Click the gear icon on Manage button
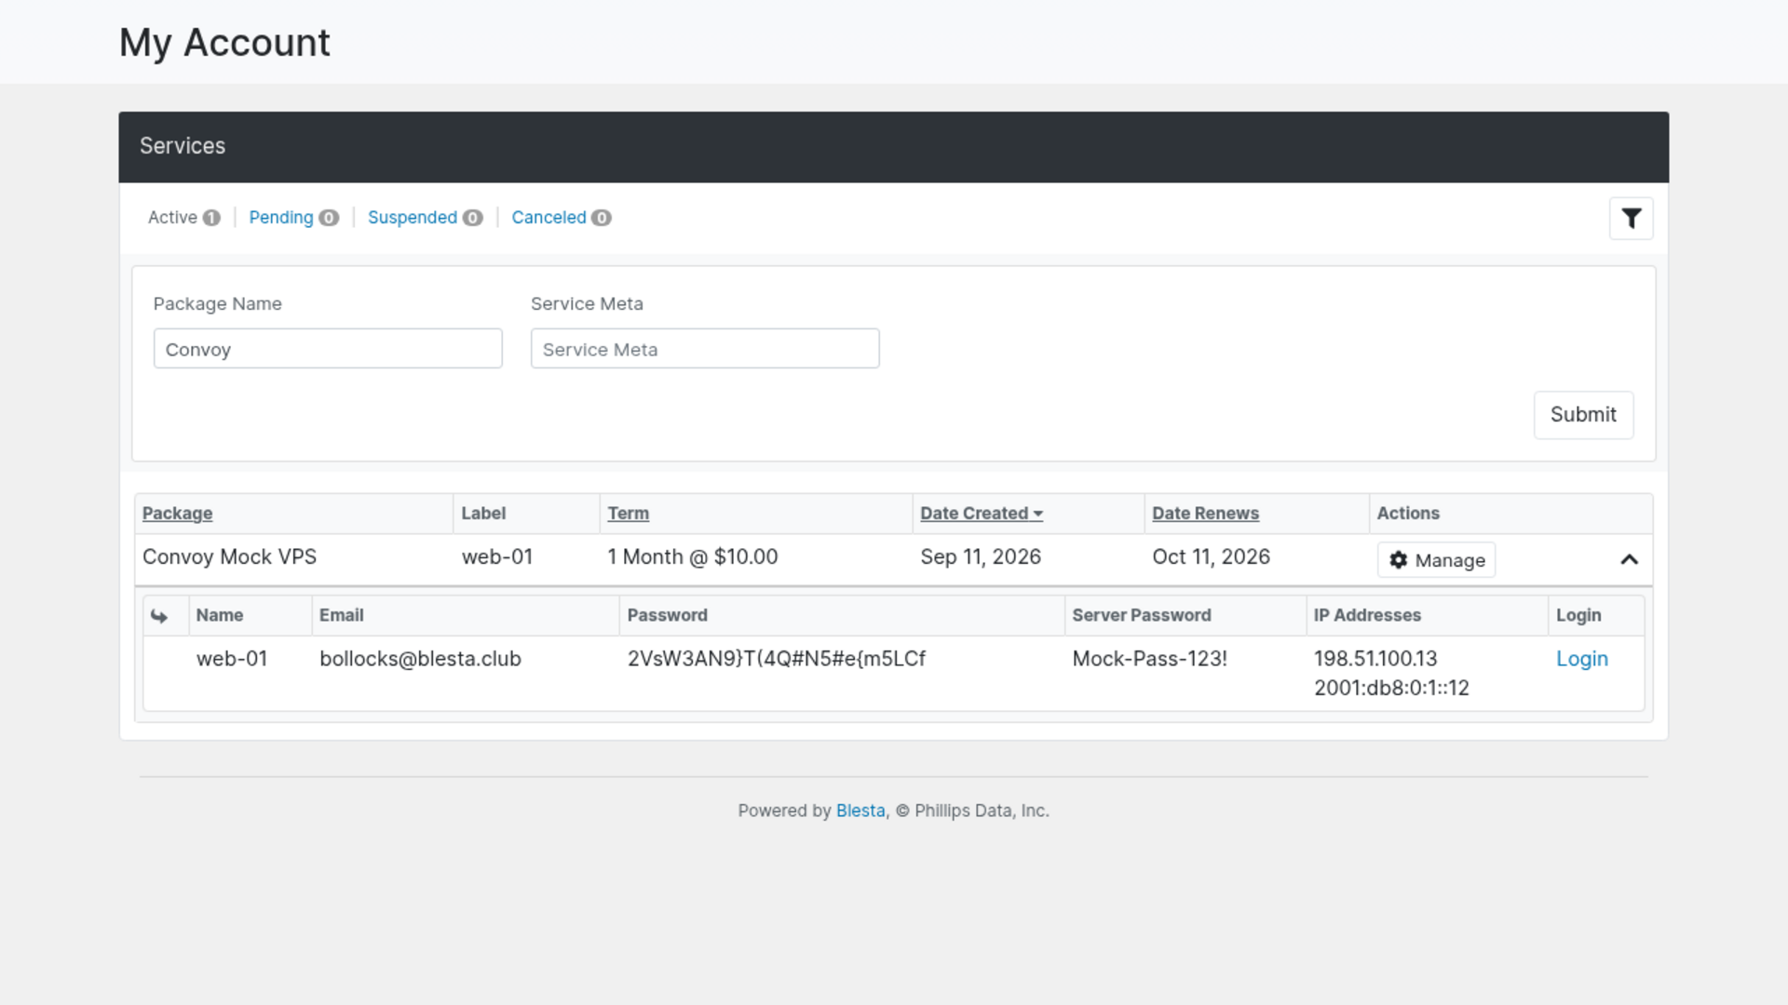Screen dimensions: 1788x1005 [x=1398, y=560]
